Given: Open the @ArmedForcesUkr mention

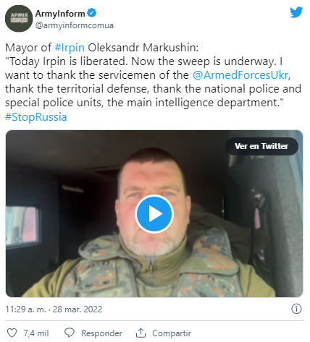Looking at the screenshot, I should [x=240, y=75].
